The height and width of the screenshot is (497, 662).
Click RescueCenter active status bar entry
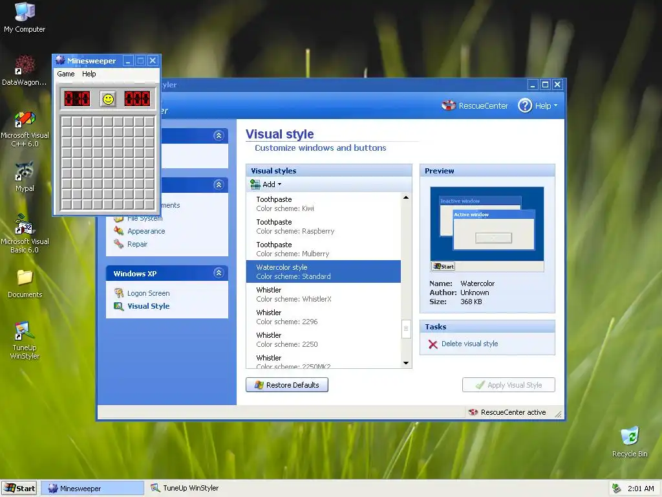click(507, 412)
